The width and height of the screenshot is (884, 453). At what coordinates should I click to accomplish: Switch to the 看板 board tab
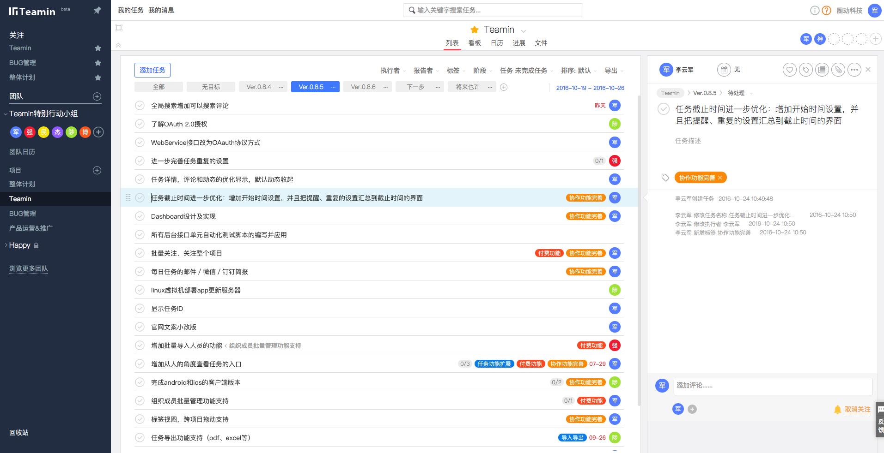(x=474, y=43)
